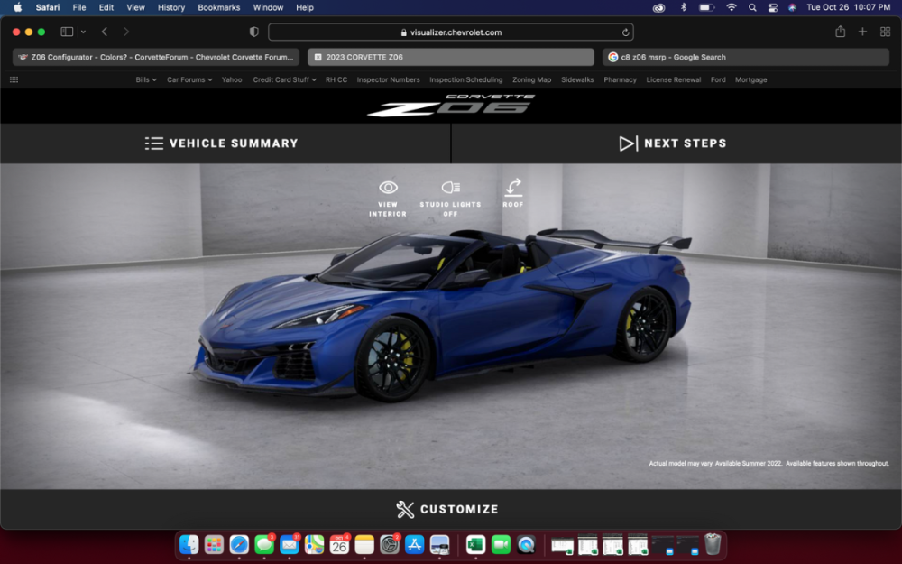Open Spotlight search in the menu bar
Viewport: 902px width, 564px height.
pos(752,7)
